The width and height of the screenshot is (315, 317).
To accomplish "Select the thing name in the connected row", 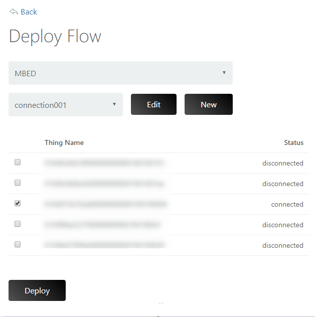I will coord(105,204).
